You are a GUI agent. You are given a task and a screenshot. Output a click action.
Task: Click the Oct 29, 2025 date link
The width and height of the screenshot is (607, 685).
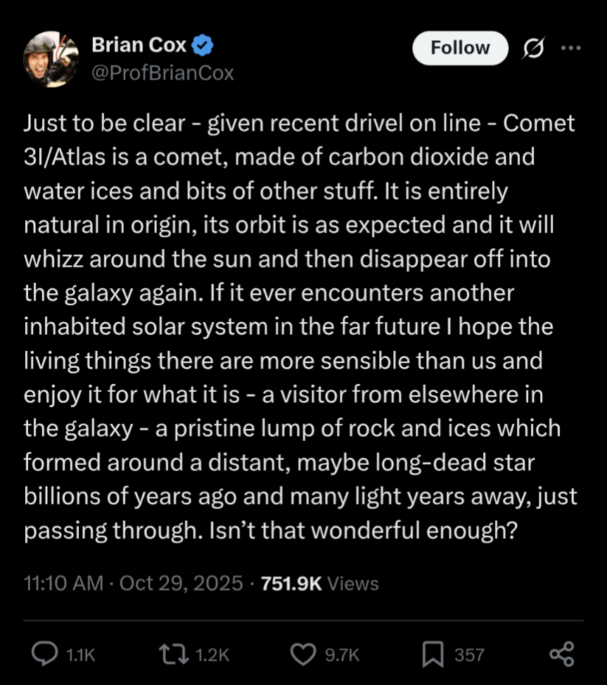coord(182,583)
